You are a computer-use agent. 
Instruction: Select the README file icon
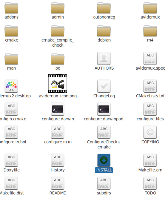[x=58, y=183]
